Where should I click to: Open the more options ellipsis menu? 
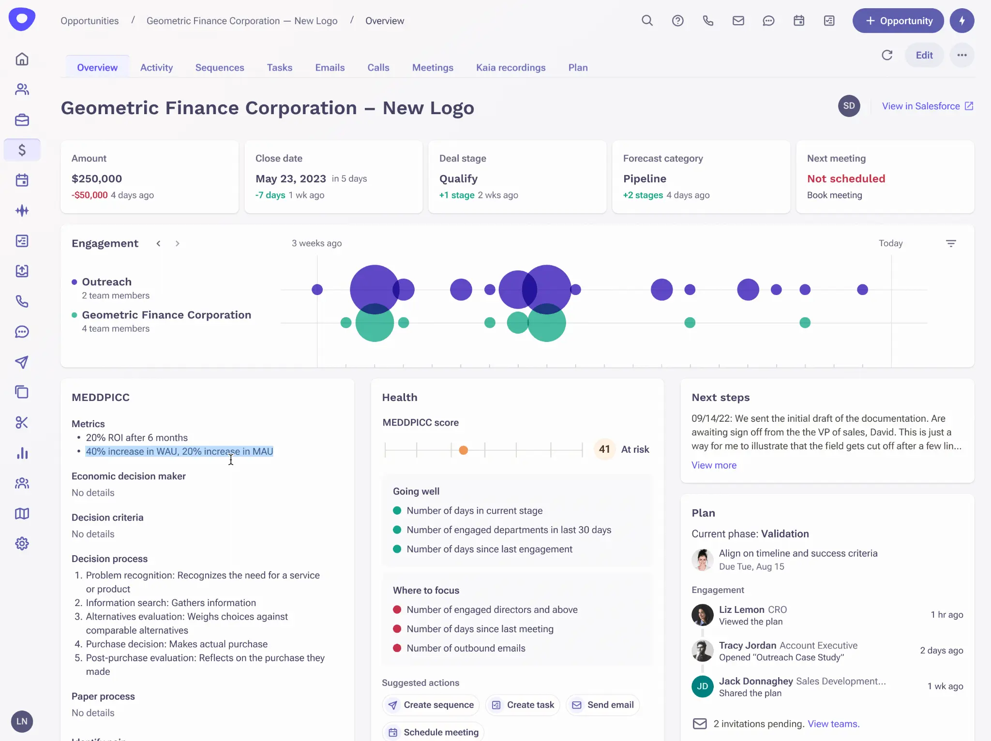pyautogui.click(x=962, y=55)
